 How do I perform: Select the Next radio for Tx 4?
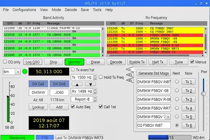click(177, 108)
